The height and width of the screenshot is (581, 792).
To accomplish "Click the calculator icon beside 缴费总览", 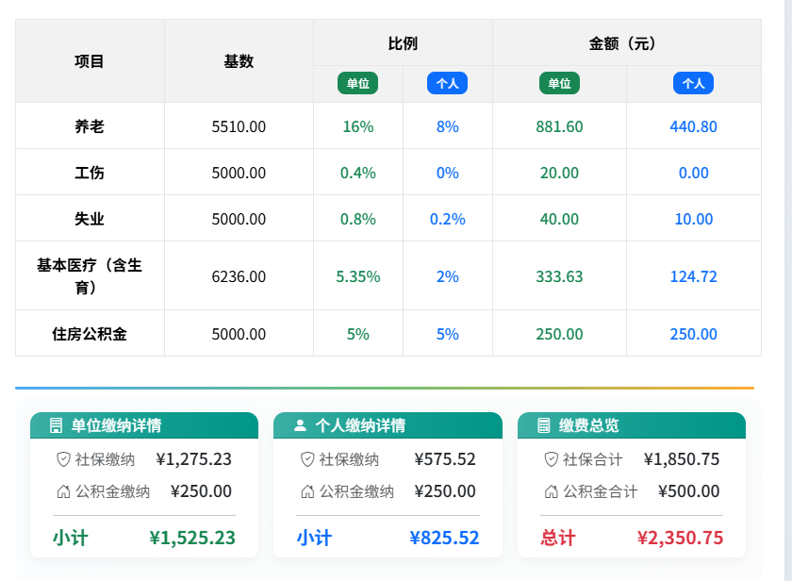I will [x=544, y=425].
